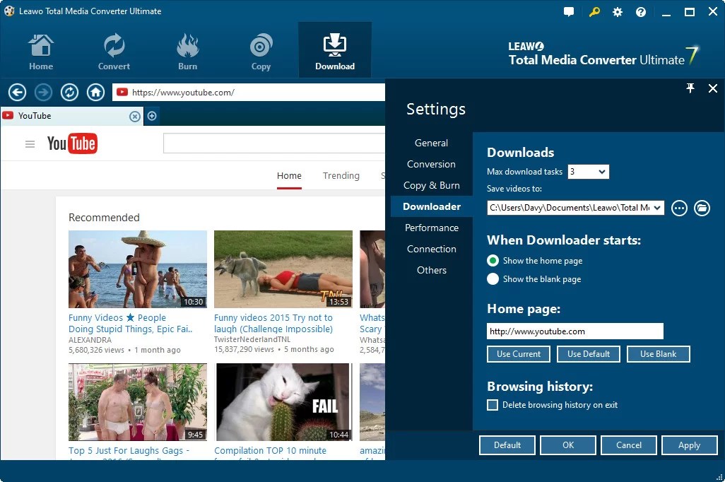Open Conversion settings section
Image resolution: width=725 pixels, height=482 pixels.
(431, 164)
